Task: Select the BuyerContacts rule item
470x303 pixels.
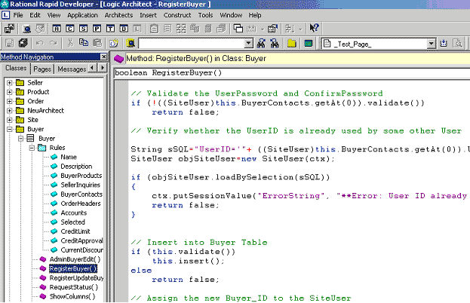Action: (81, 194)
